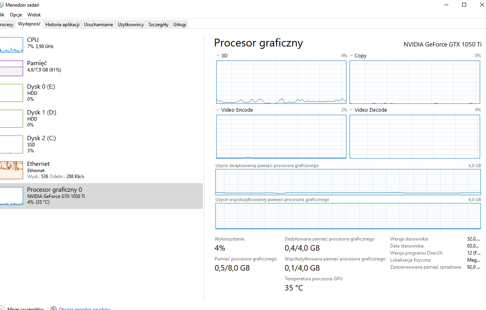Open the Widok menu
486x310 pixels.
(x=34, y=14)
